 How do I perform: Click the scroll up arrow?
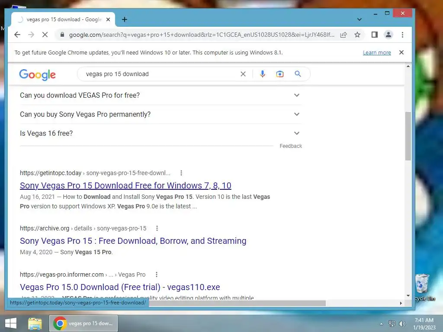[408, 66]
